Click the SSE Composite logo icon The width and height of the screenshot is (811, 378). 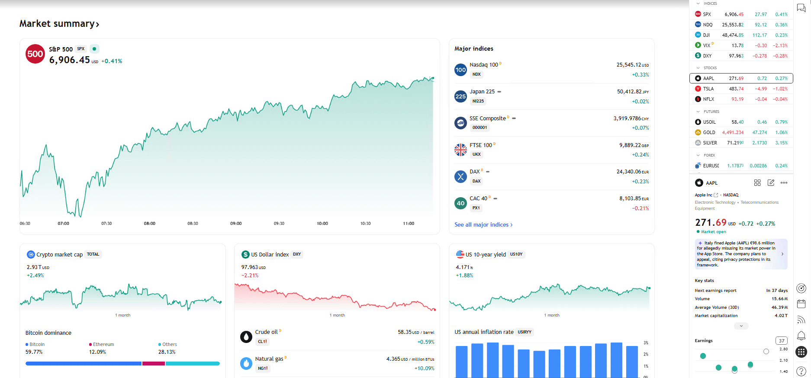coord(460,123)
